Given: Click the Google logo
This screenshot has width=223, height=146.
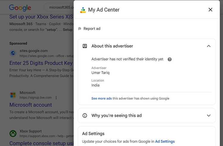Looking at the screenshot, I should pyautogui.click(x=20, y=8).
